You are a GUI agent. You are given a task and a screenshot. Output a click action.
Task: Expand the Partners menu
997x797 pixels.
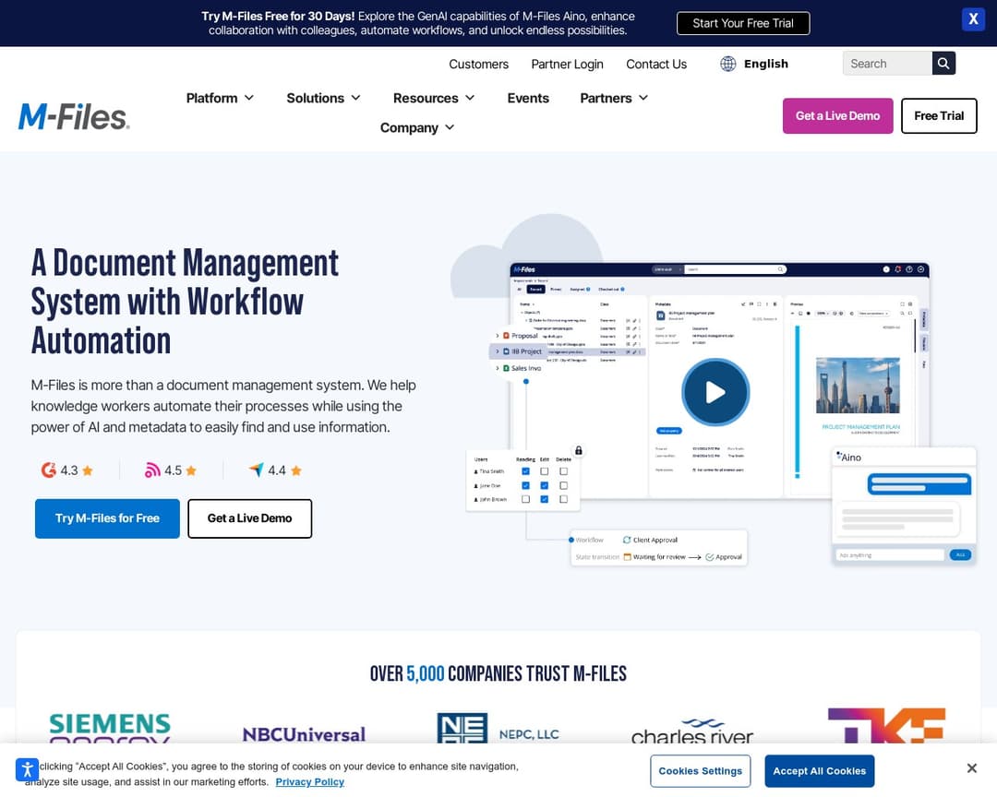point(614,98)
